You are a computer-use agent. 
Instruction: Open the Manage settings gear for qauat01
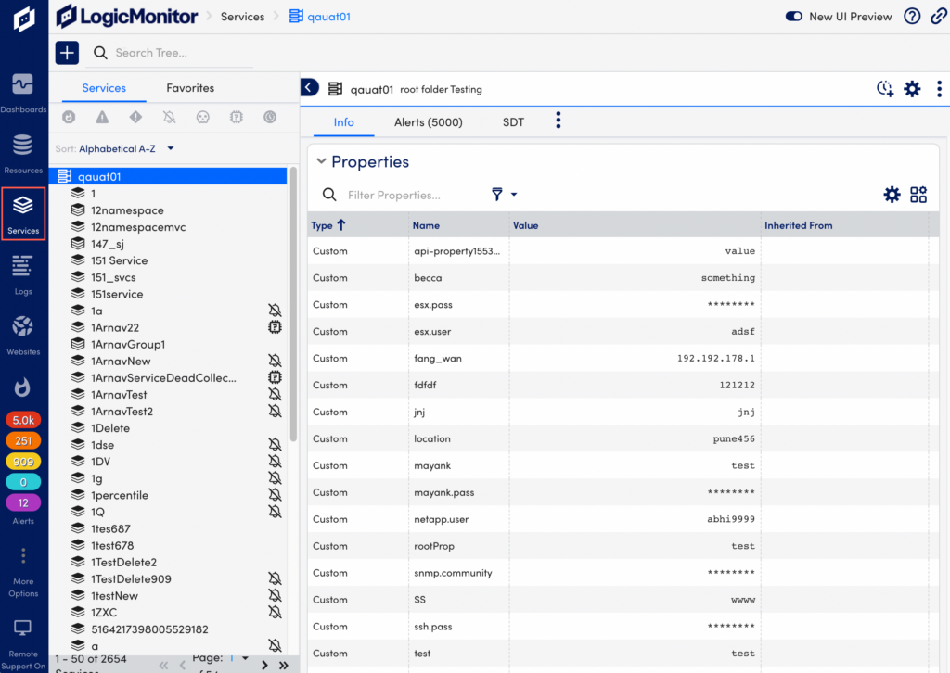(912, 87)
